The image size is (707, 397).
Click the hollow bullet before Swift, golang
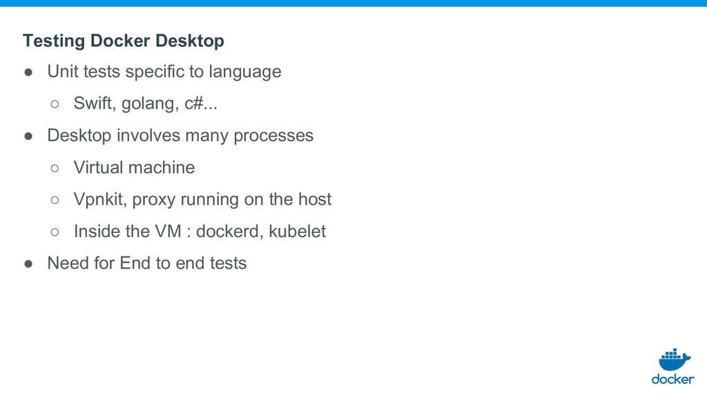(x=55, y=104)
